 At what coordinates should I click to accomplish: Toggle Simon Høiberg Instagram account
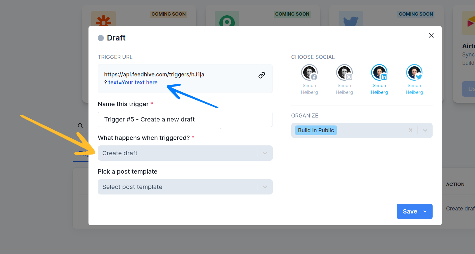(x=344, y=73)
